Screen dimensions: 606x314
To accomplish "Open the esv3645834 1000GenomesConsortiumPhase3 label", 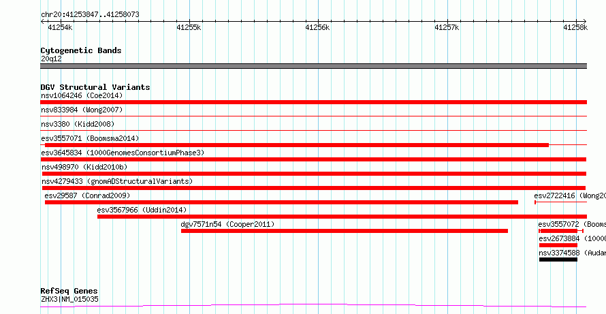I will coord(123,153).
